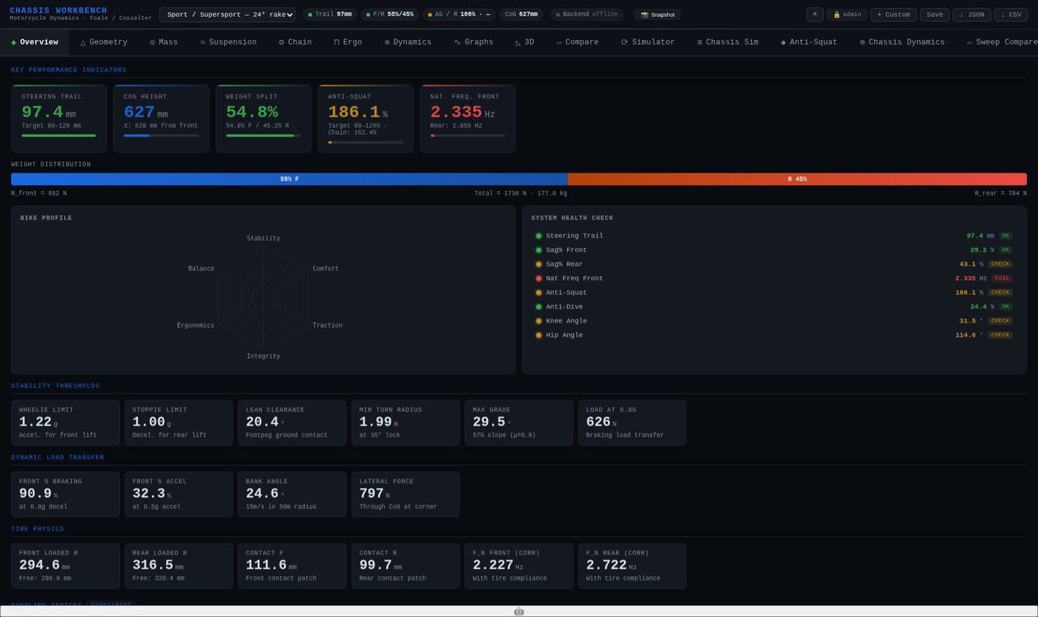
Task: Click the Lateral Force card
Action: (406, 495)
